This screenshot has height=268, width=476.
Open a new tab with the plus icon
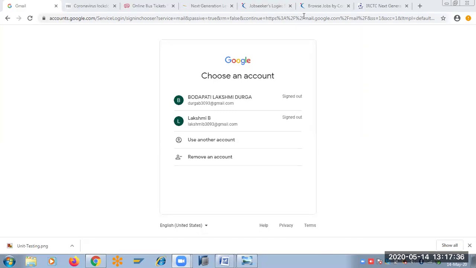(x=420, y=6)
